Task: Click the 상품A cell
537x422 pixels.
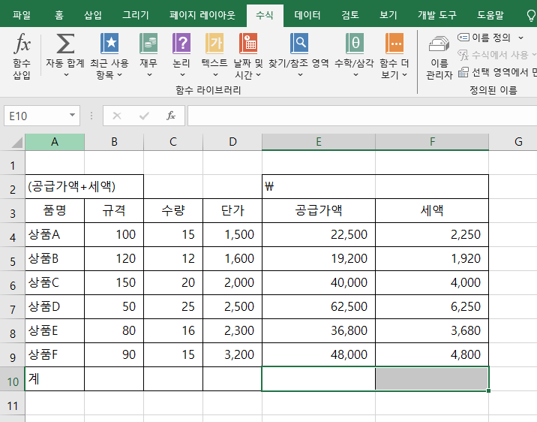Action: point(55,234)
